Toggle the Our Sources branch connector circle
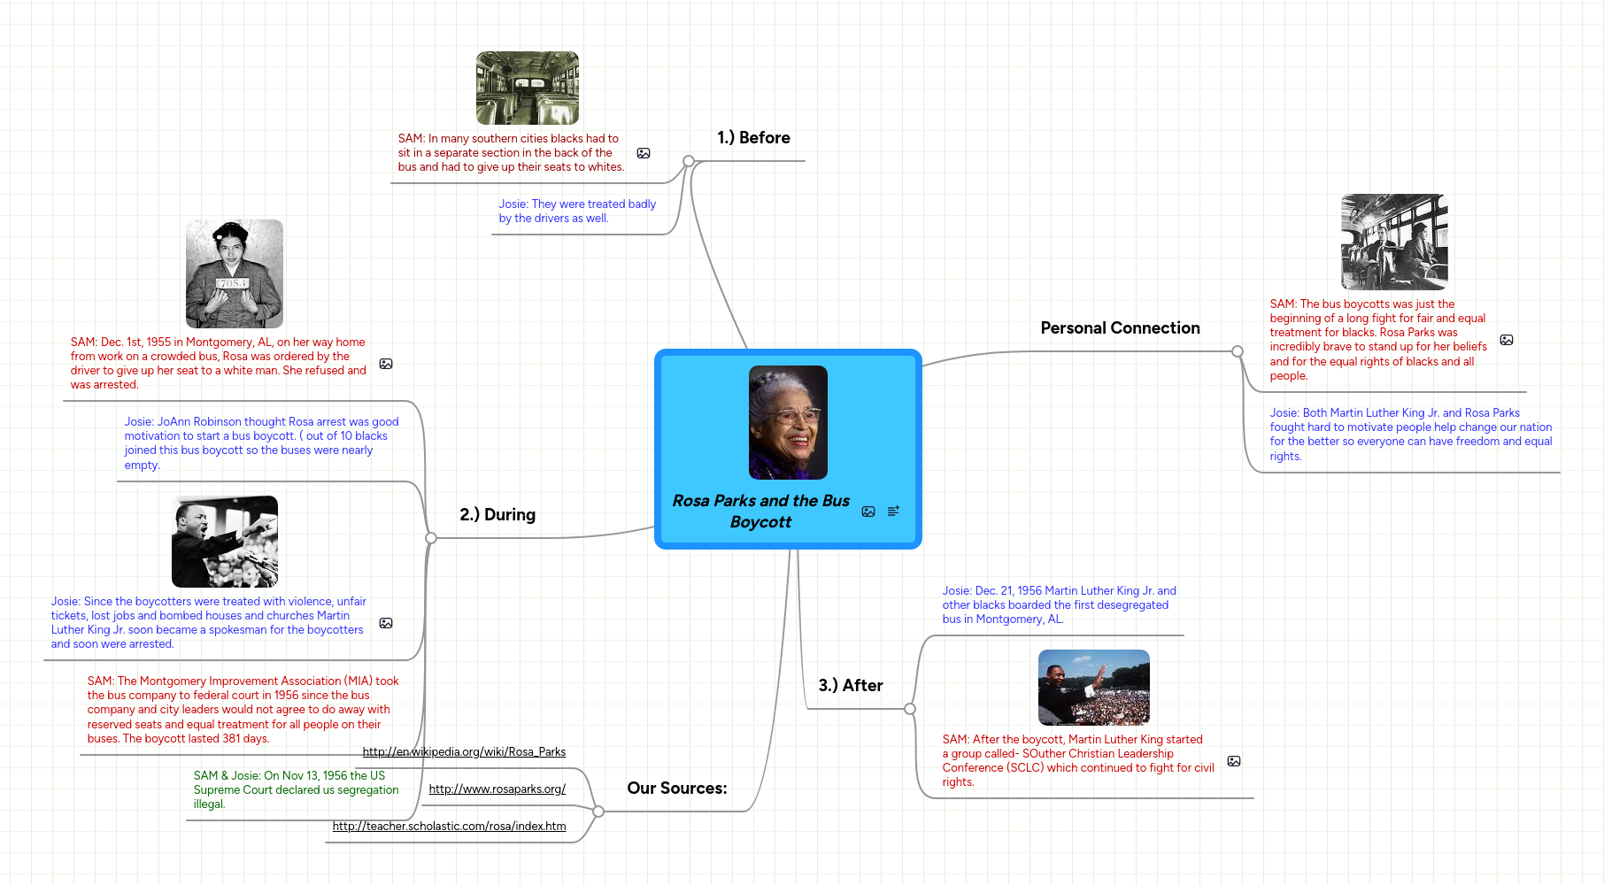Viewport: 1604px width, 885px height. [x=598, y=811]
